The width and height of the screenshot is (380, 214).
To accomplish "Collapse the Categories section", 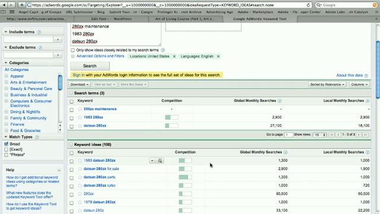I will pos(6,63).
